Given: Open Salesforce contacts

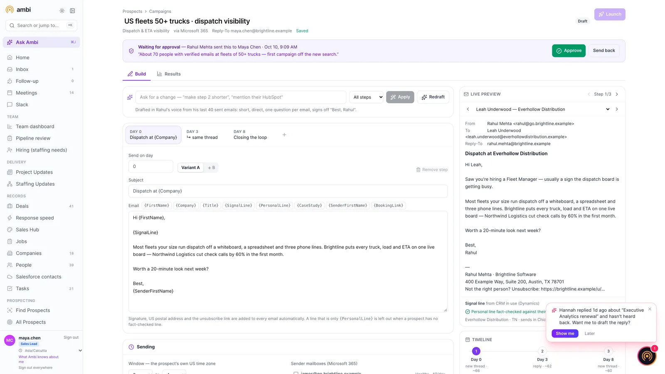Looking at the screenshot, I should coord(41,277).
